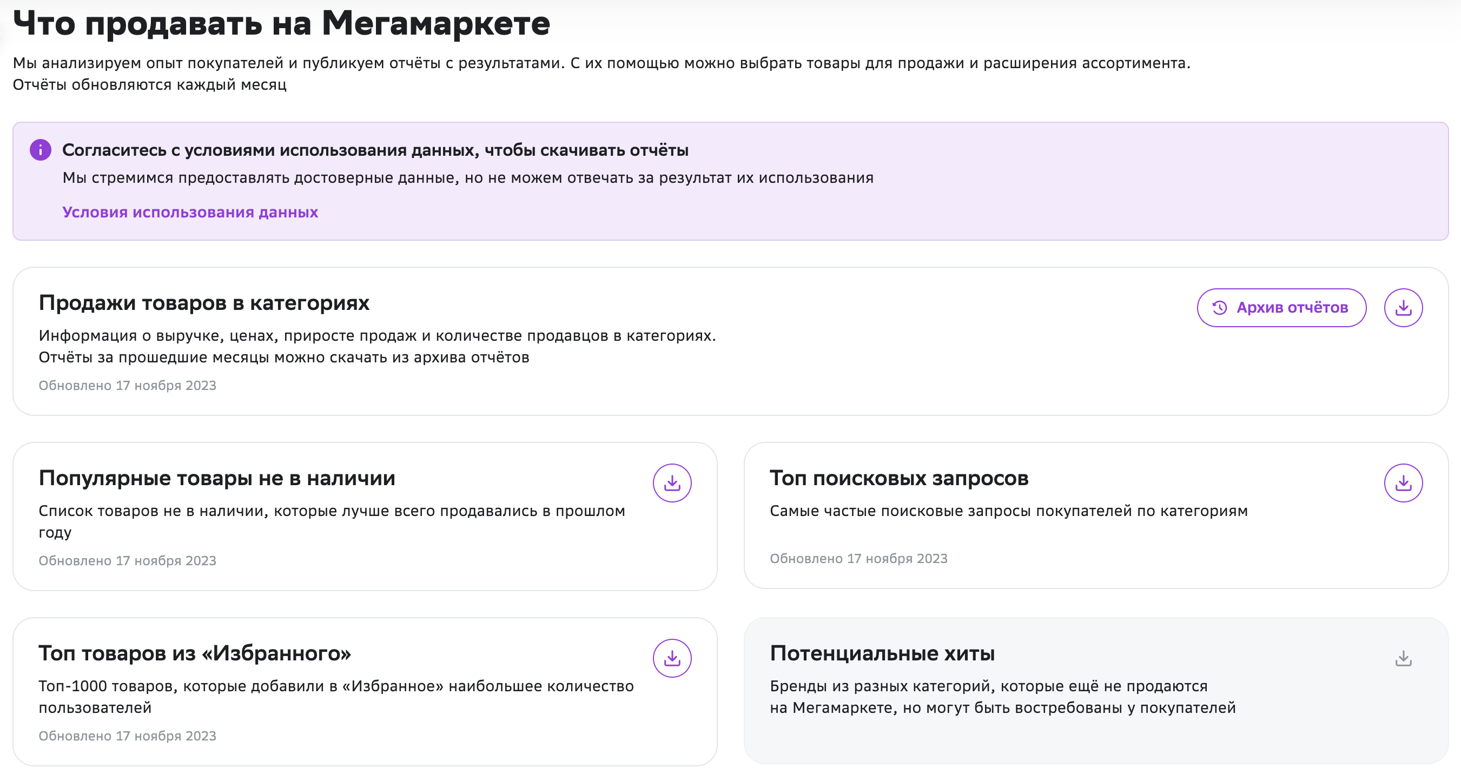Click the purple info icon in banner
The image size is (1461, 774).
40,150
